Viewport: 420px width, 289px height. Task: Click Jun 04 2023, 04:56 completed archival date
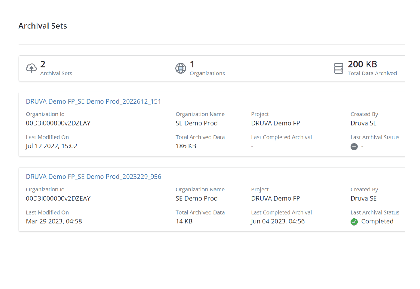pyautogui.click(x=278, y=221)
